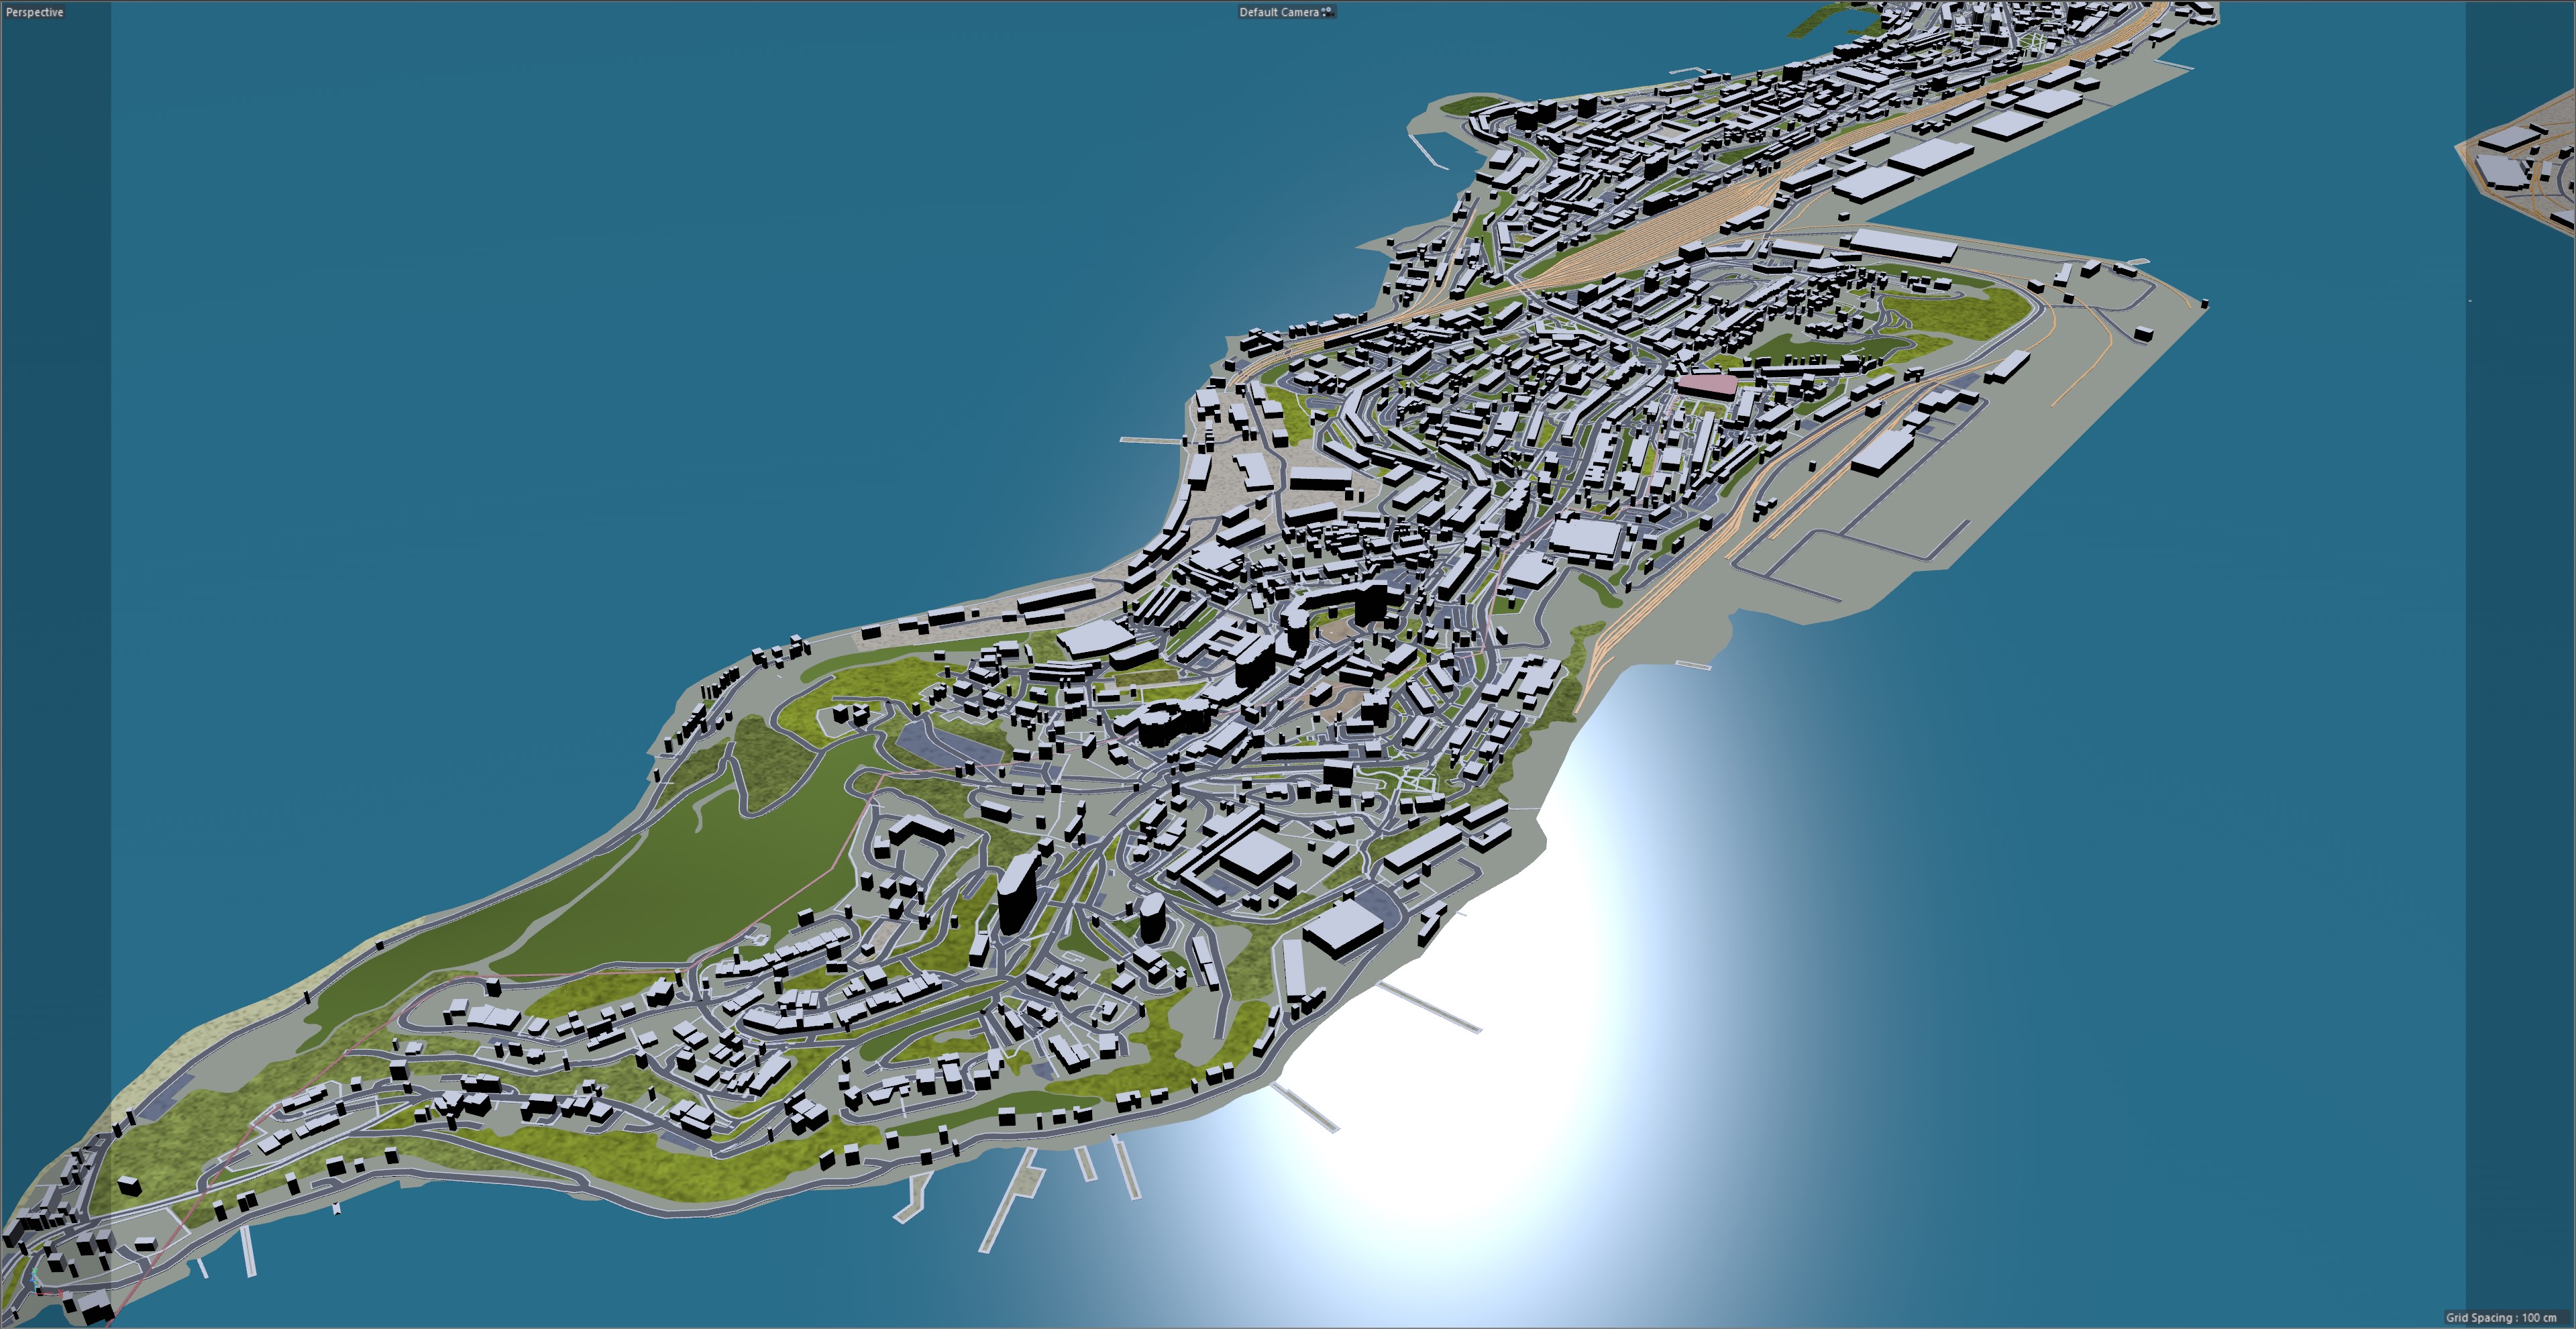Select the long white building on northwest shore
The width and height of the screenshot is (2576, 1329).
pos(1055,599)
